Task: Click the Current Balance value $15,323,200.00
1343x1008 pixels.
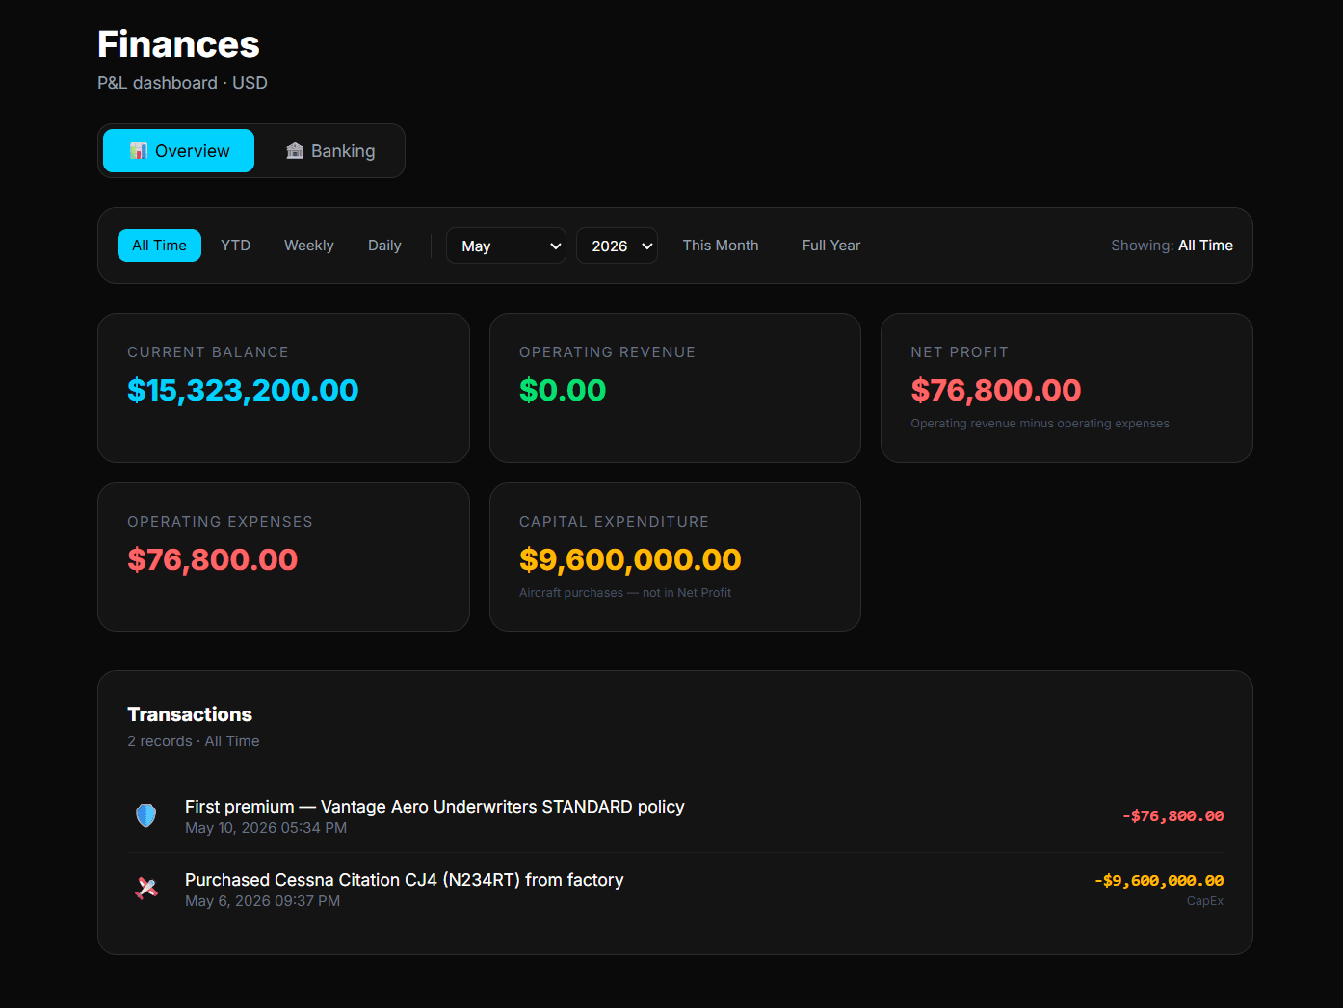Action: pyautogui.click(x=243, y=390)
